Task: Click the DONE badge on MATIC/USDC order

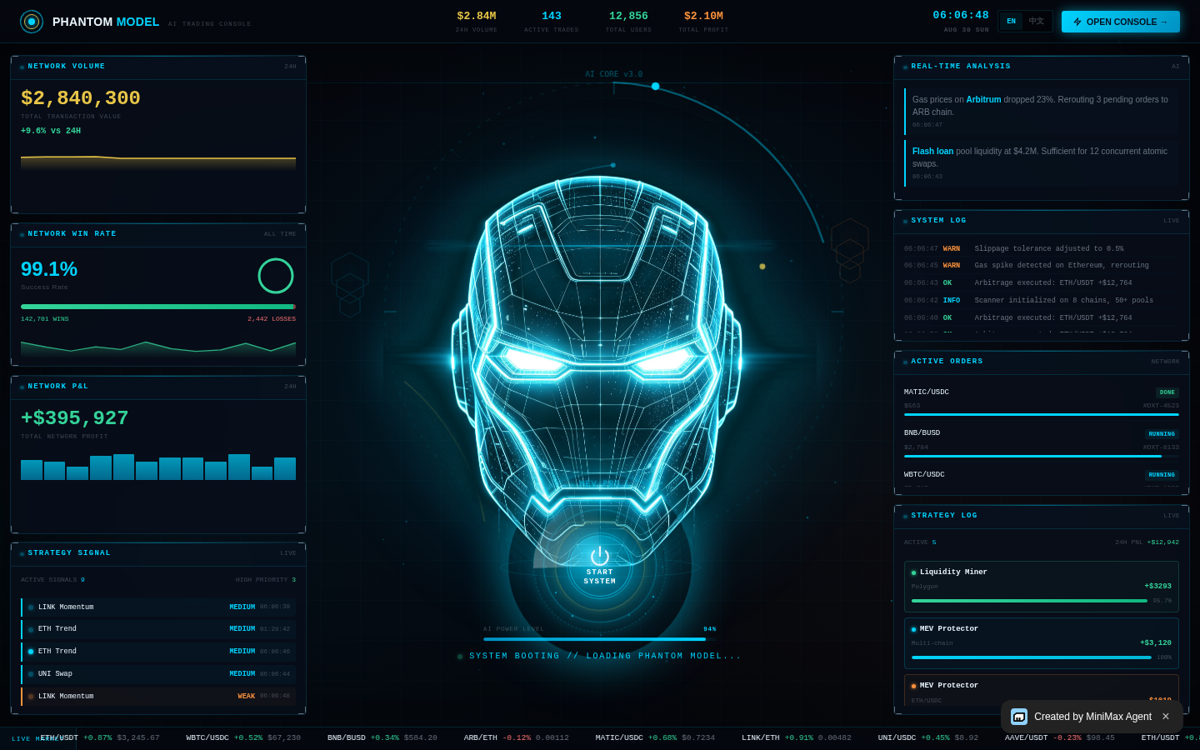Action: point(1167,392)
